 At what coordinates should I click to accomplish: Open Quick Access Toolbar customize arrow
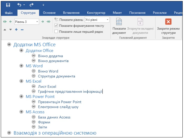click(43, 5)
